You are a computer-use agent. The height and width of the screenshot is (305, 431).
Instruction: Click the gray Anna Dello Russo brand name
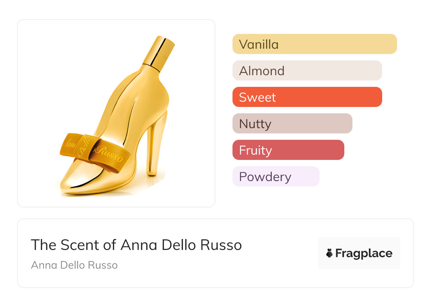(74, 265)
